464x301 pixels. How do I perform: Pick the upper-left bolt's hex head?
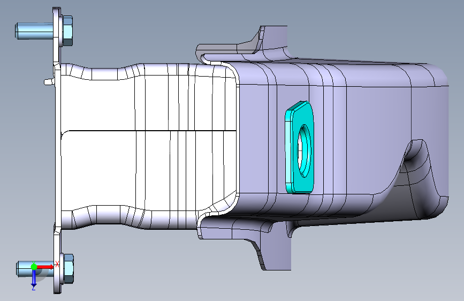(67, 31)
